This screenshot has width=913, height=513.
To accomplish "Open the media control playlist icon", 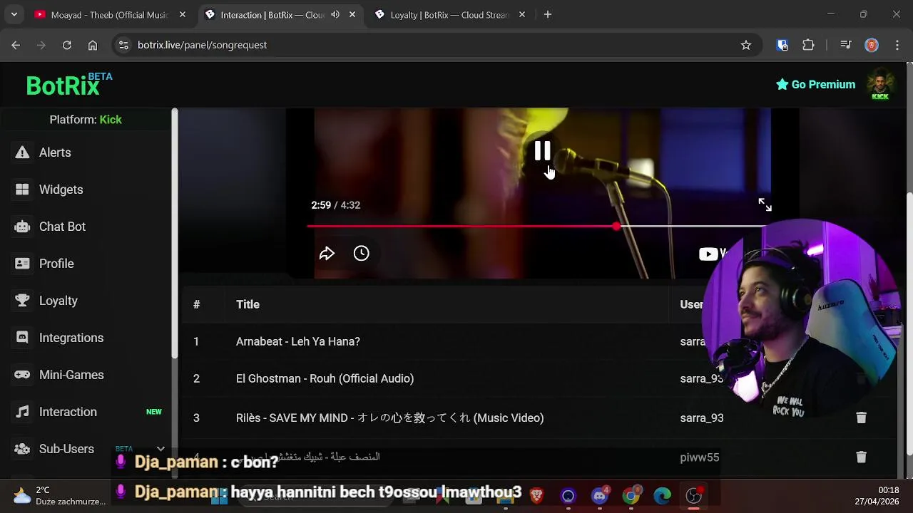I will point(846,45).
